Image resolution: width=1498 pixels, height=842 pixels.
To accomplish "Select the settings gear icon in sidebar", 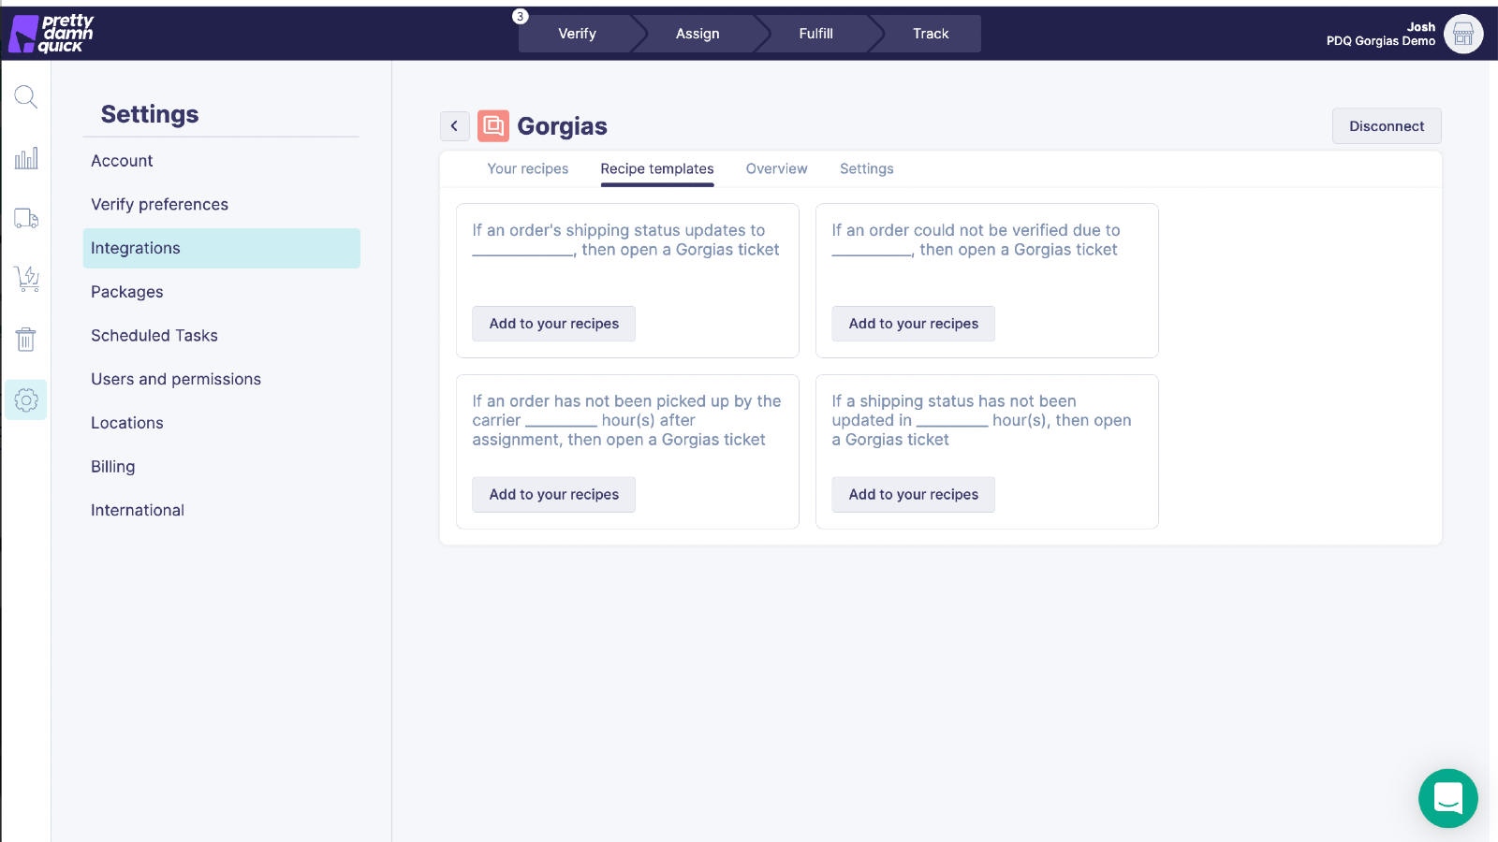I will coord(25,399).
